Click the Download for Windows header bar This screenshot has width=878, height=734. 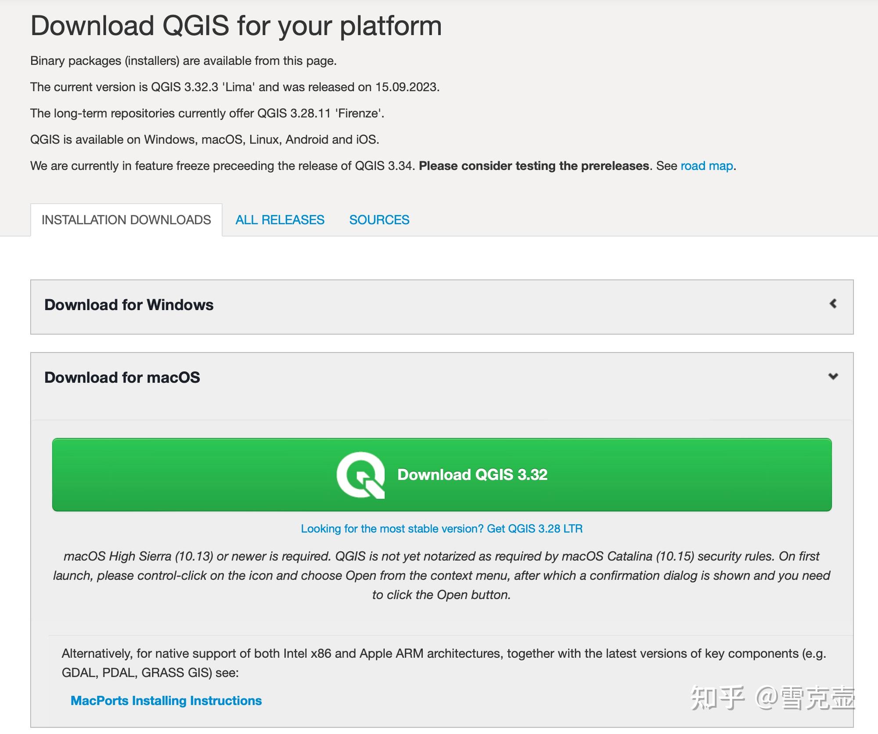coord(129,305)
